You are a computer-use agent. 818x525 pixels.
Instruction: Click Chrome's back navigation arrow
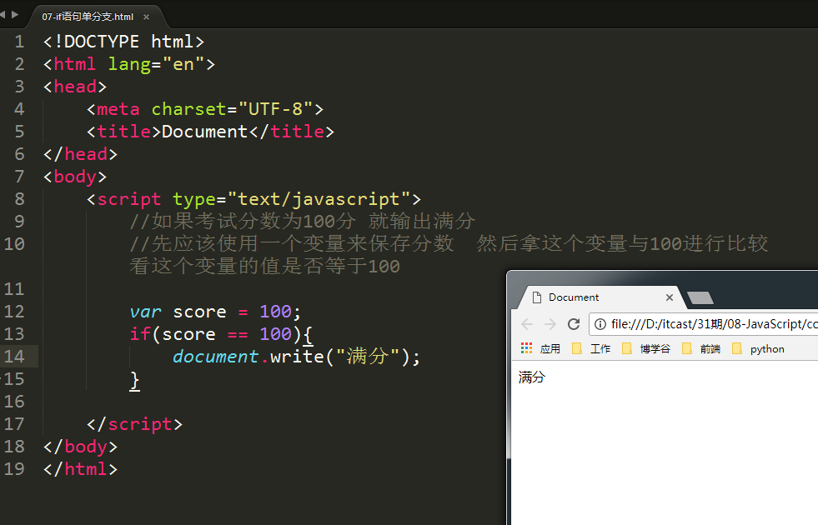[x=527, y=324]
